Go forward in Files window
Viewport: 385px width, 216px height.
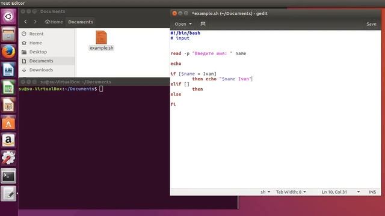(x=35, y=22)
